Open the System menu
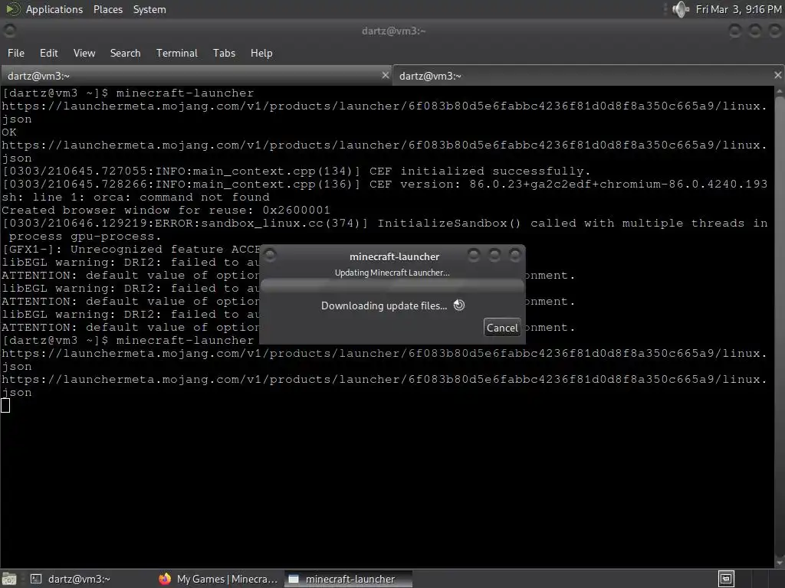 coord(149,9)
